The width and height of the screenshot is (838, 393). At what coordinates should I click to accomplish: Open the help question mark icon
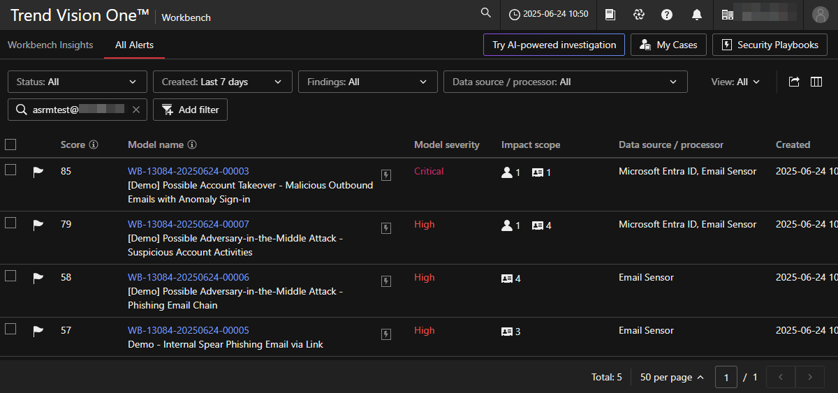(x=667, y=15)
